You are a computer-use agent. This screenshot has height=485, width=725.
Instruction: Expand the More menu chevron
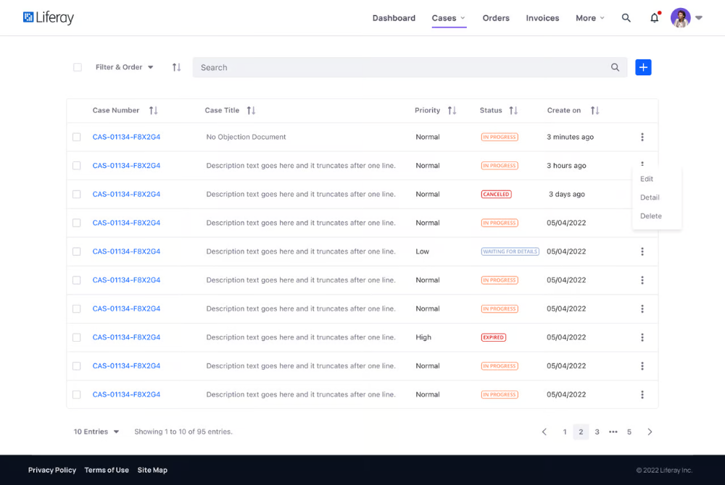click(x=602, y=18)
